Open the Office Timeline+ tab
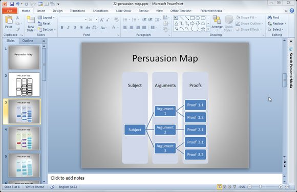The width and height of the screenshot is (297, 192). (181, 11)
